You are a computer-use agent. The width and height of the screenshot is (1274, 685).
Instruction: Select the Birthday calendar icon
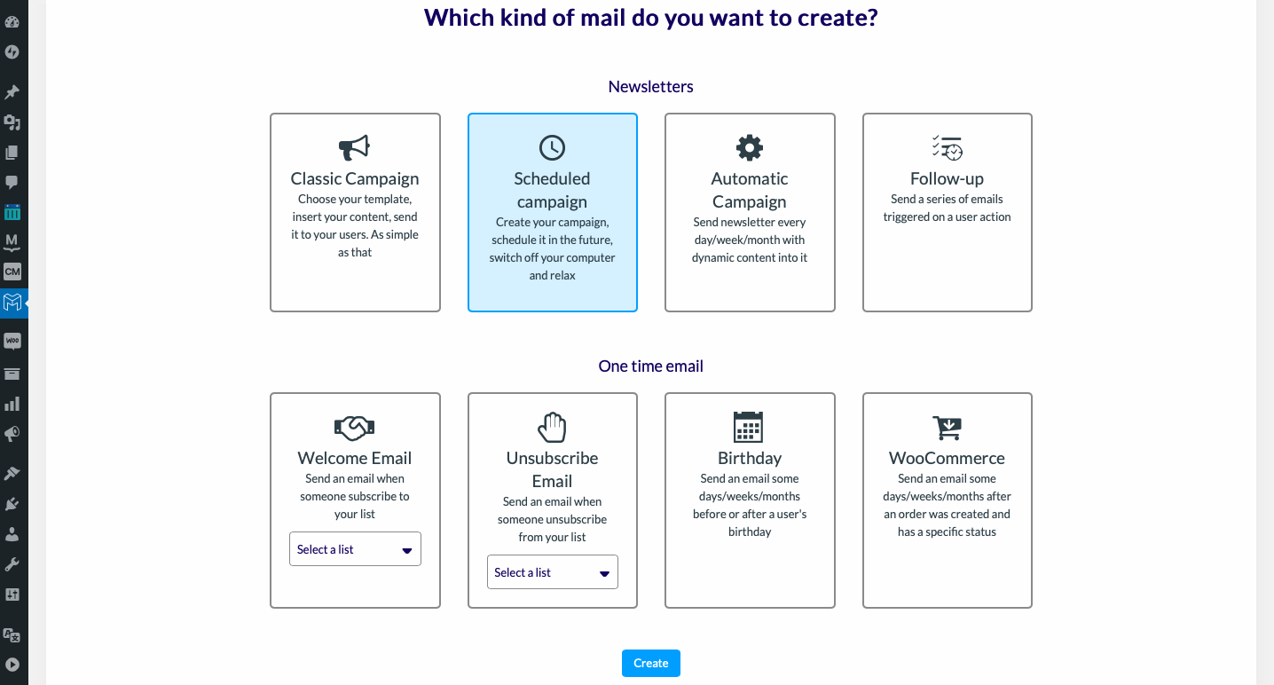[x=750, y=427]
